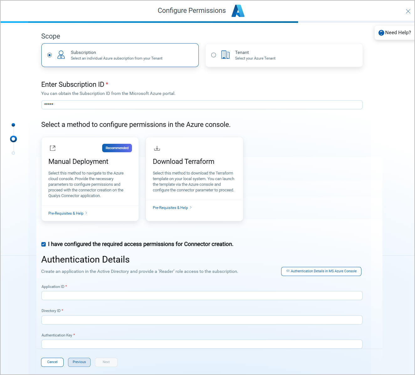Click the Authentication Details heading
This screenshot has width=415, height=375.
point(85,259)
